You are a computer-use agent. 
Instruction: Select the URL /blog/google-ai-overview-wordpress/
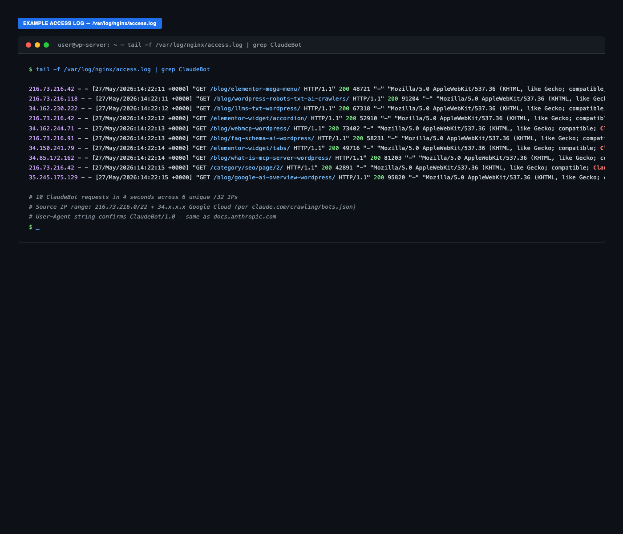pos(275,178)
